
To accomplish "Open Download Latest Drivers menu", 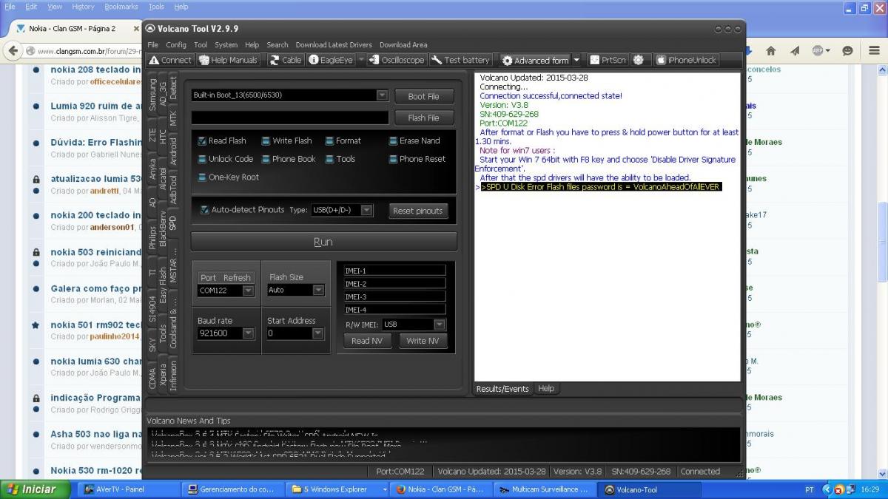I will pos(334,45).
